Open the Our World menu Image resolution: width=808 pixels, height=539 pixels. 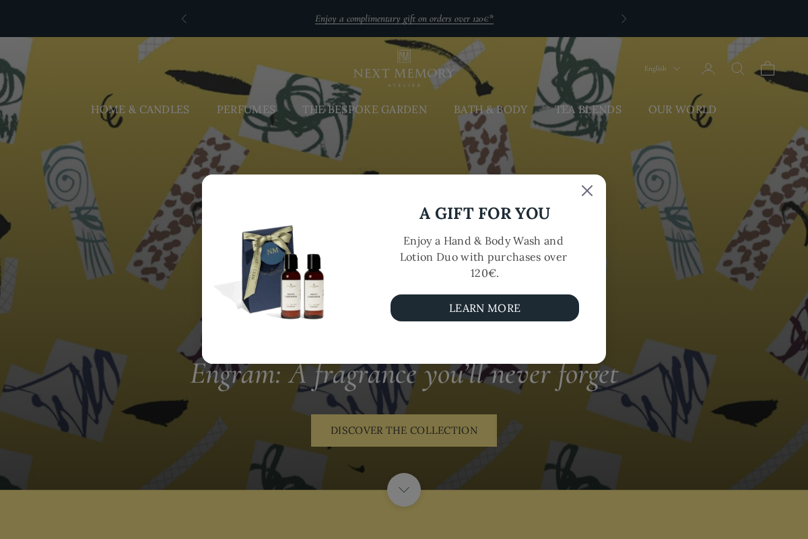[682, 109]
